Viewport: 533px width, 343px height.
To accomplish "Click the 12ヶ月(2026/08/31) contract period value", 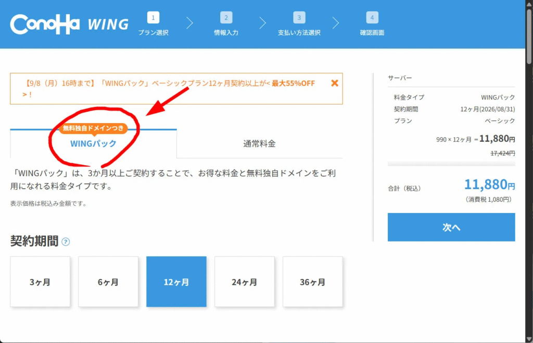I will [x=487, y=109].
